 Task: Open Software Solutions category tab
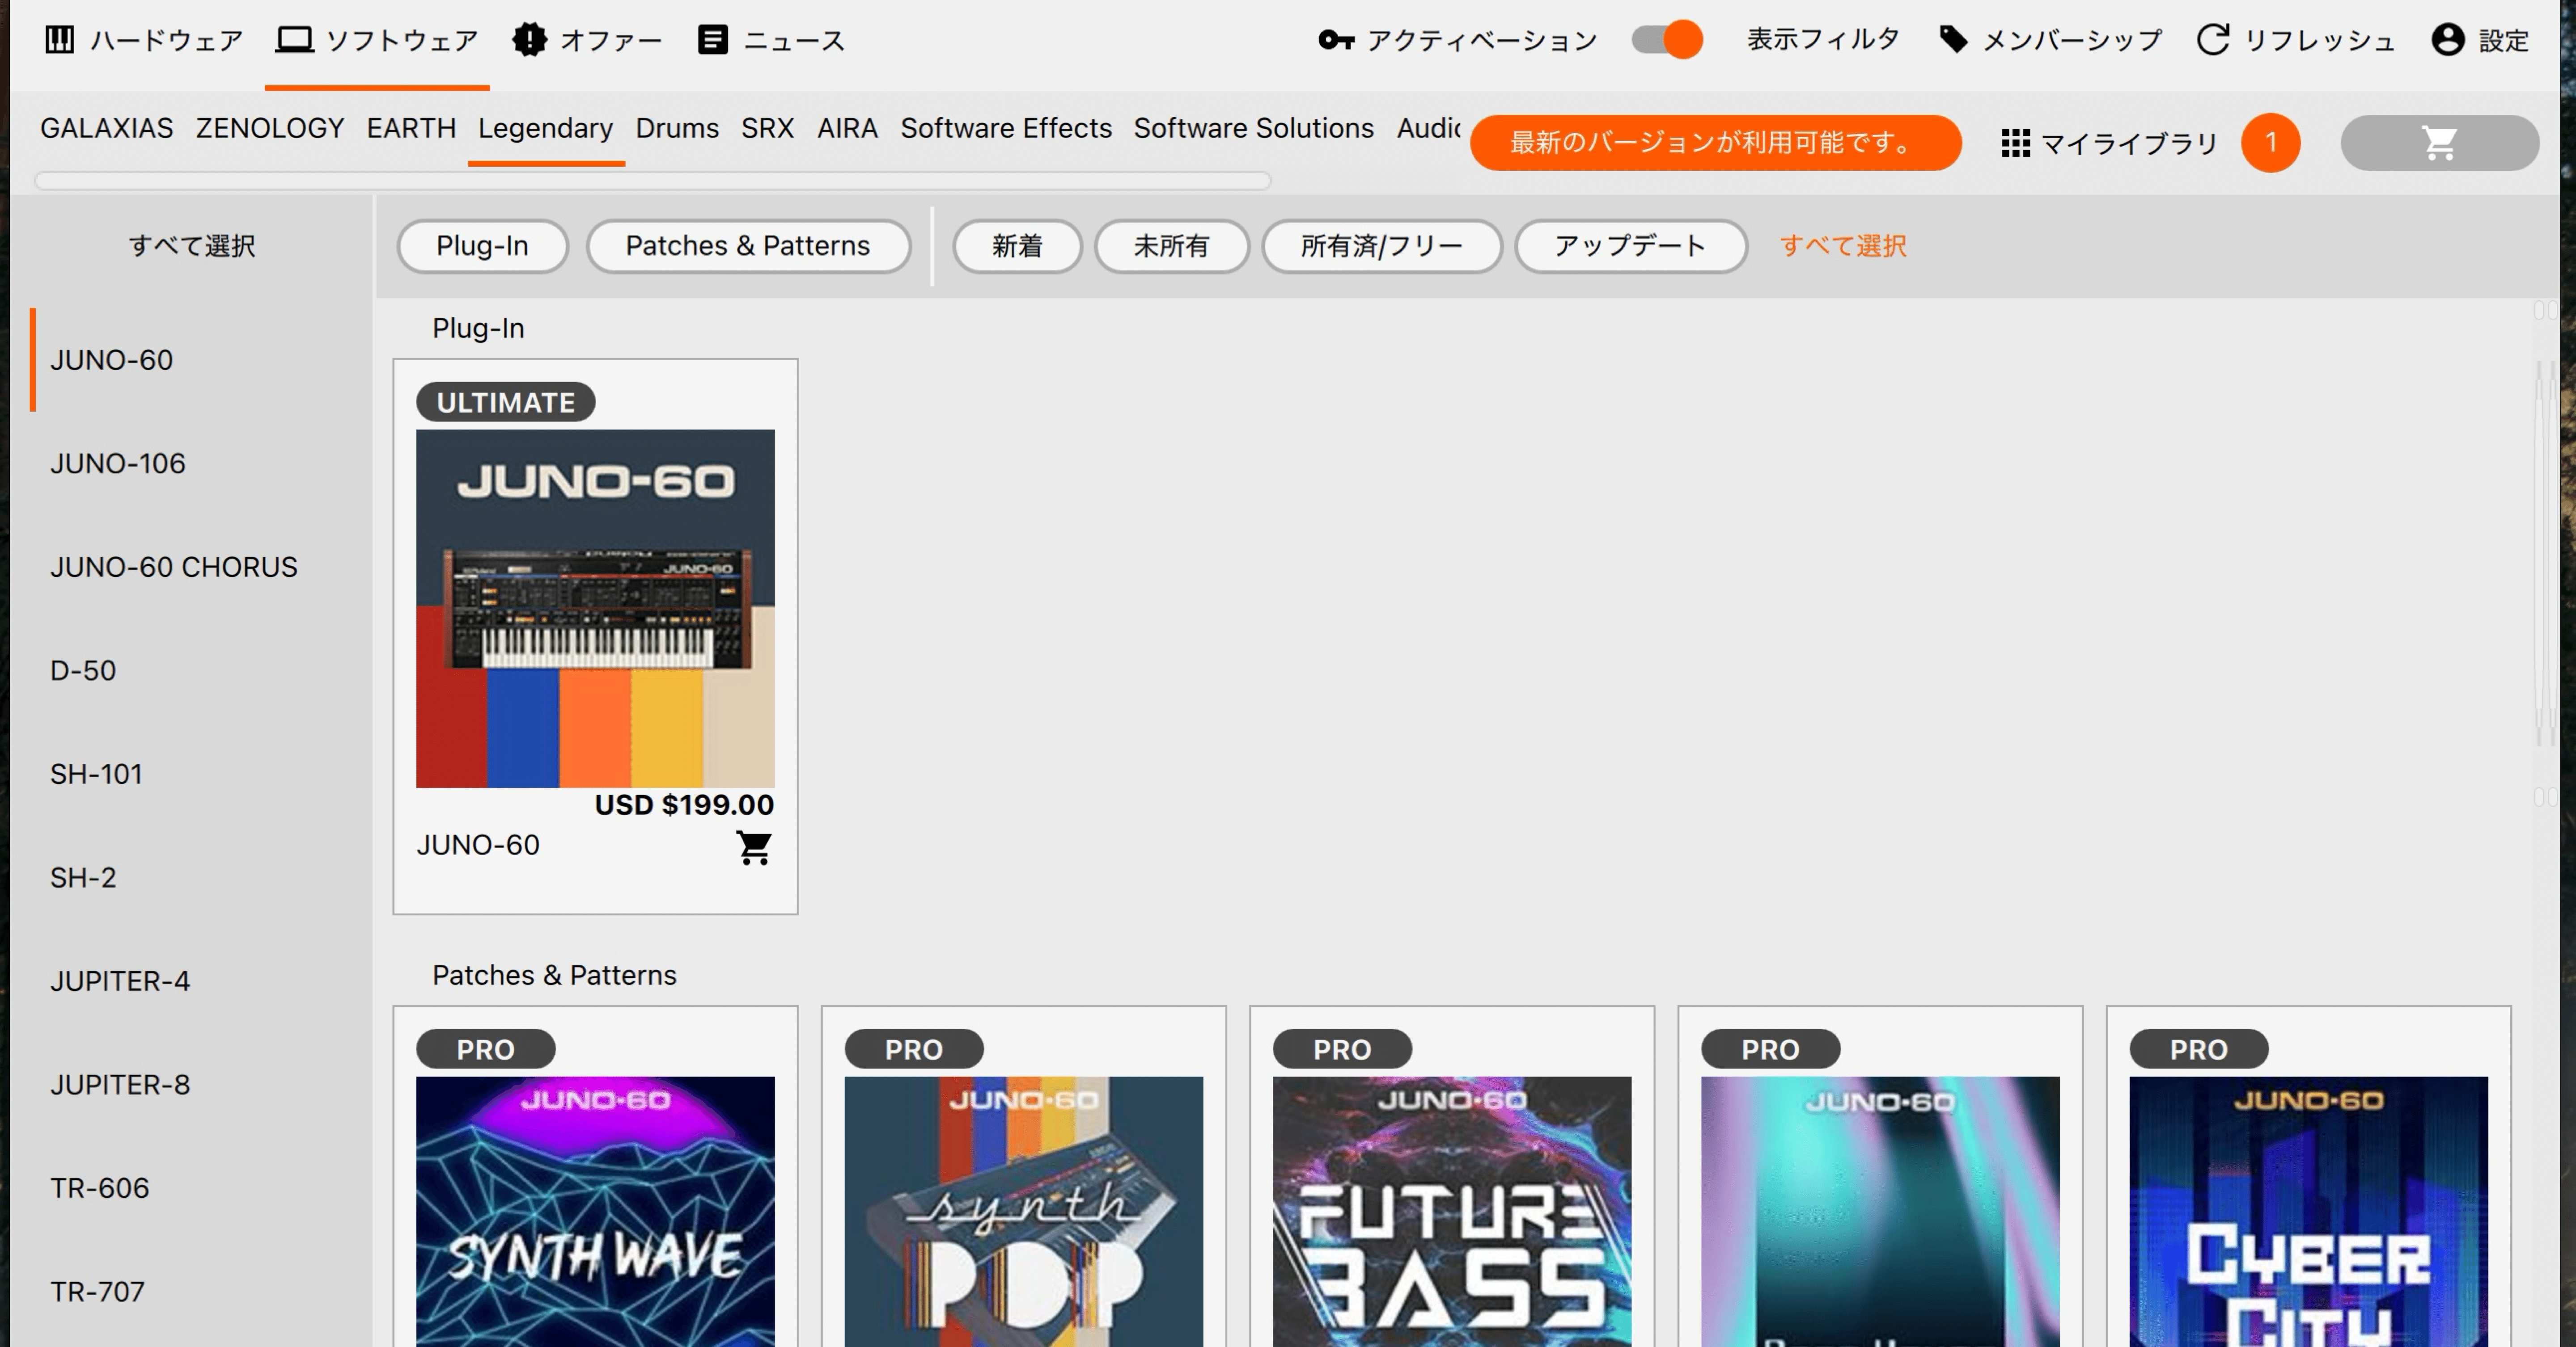coord(1253,128)
